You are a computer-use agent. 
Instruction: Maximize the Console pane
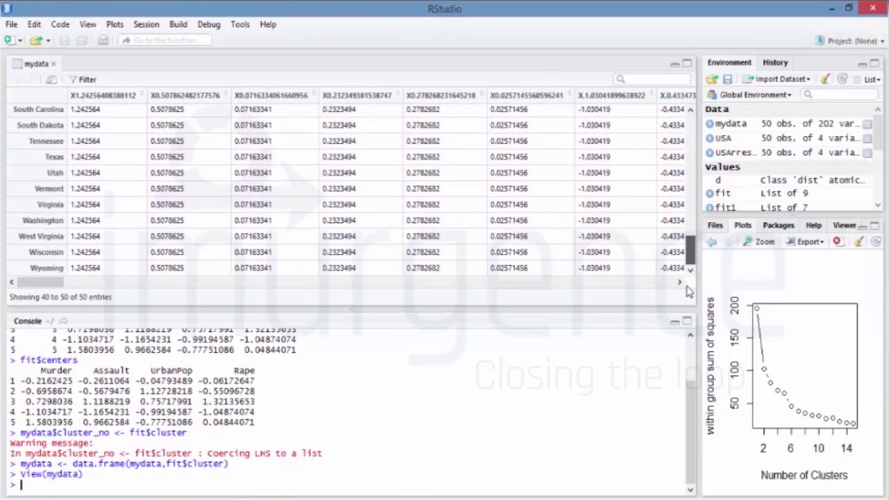click(x=687, y=320)
